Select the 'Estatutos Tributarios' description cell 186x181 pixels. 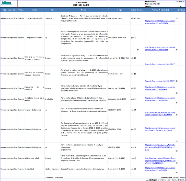[x=84, y=18]
